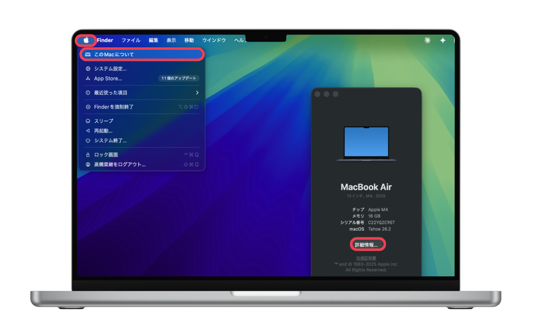540x322 pixels.
Task: Click the 詳細情報... button
Action: coord(366,245)
